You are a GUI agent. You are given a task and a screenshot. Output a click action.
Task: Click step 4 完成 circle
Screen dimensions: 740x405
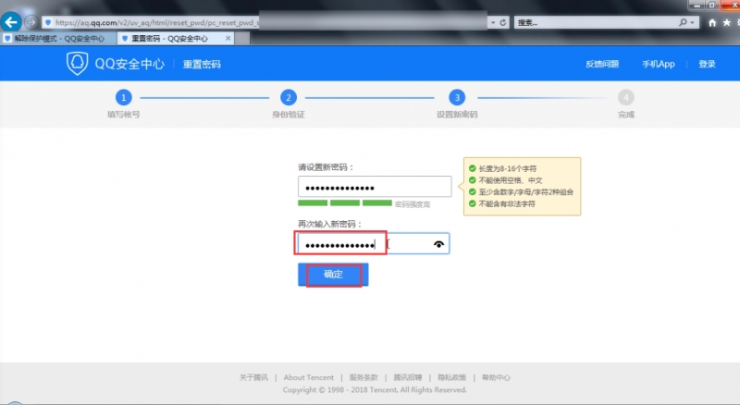coord(626,98)
